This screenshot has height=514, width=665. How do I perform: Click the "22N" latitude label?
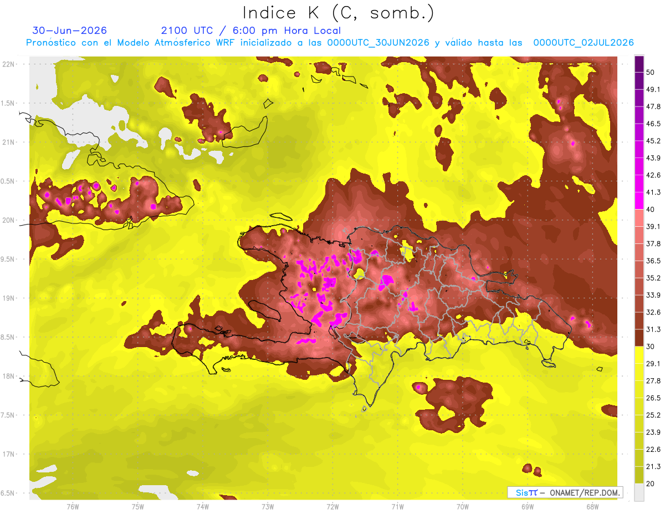(9, 64)
